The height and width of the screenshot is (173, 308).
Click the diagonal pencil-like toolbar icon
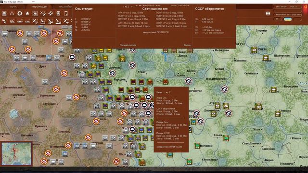(51, 13)
